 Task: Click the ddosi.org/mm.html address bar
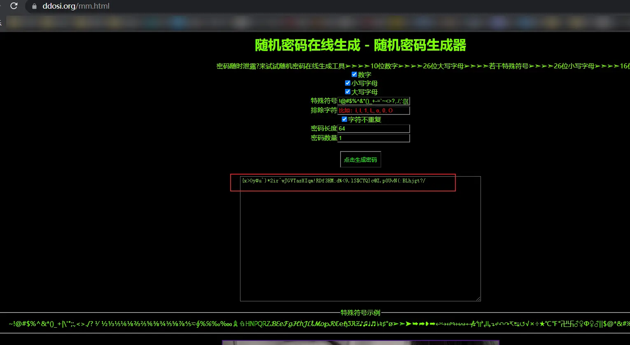pos(76,6)
